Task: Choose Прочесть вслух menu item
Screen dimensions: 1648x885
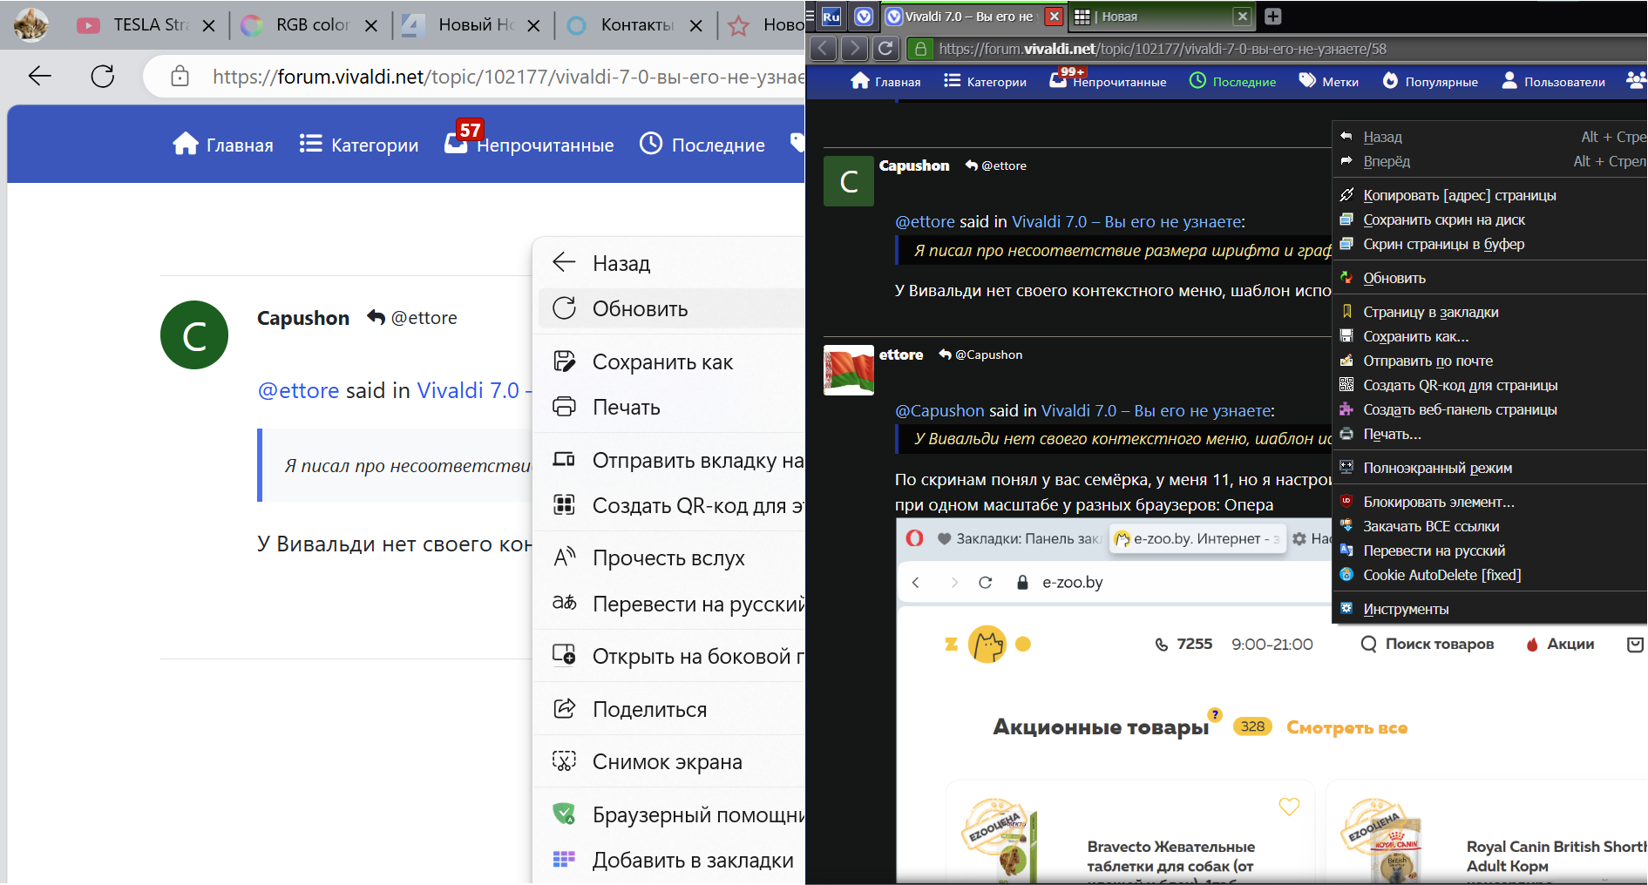Action: click(669, 557)
